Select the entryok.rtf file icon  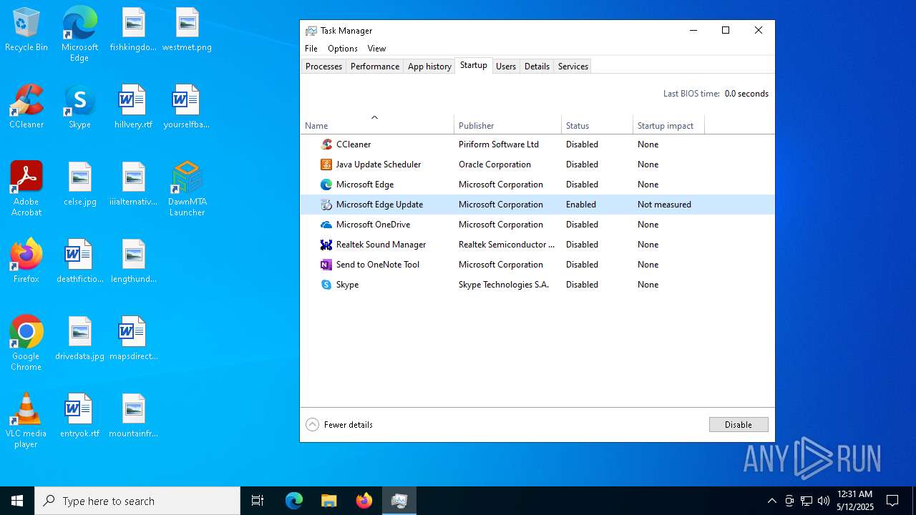coord(79,416)
